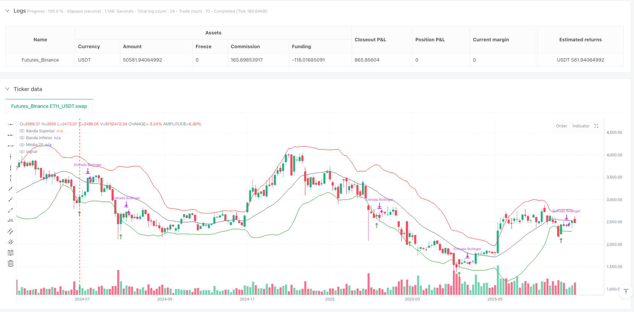
Task: Click the trash icon to delete drawings
Action: (x=11, y=263)
